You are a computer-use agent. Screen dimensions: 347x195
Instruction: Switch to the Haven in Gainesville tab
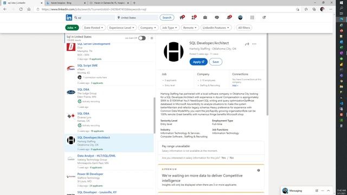coord(109,3)
